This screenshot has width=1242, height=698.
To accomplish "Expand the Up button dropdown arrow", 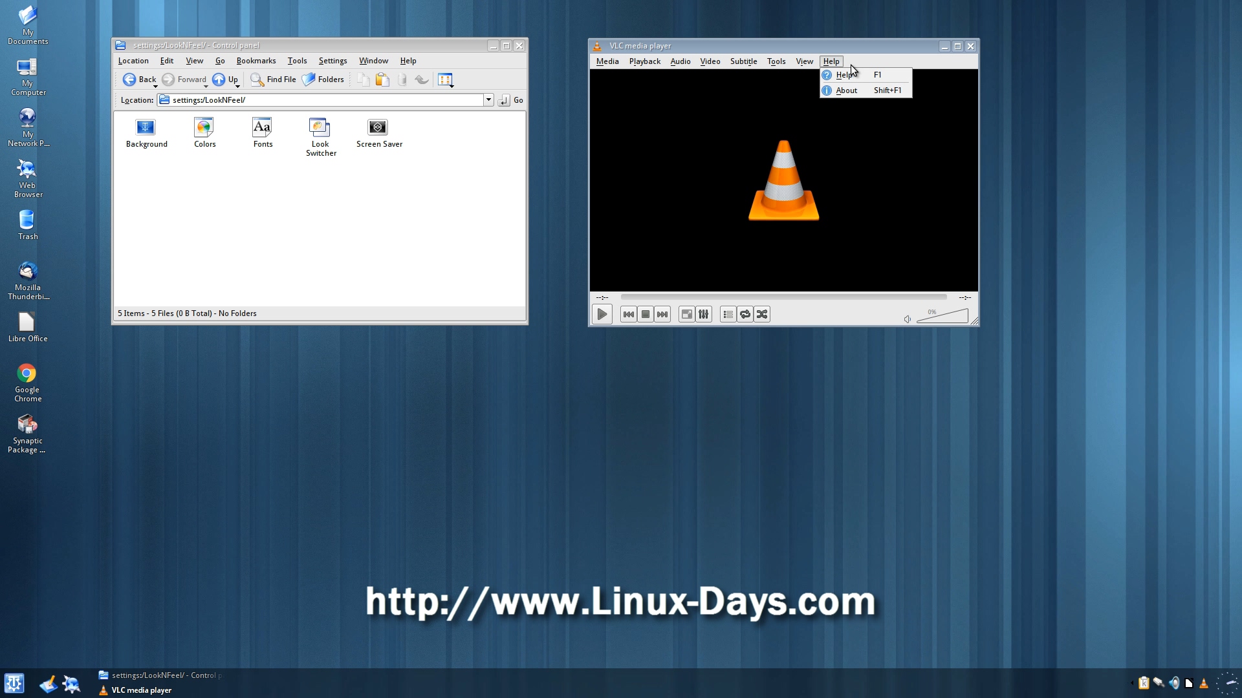I will coord(237,86).
